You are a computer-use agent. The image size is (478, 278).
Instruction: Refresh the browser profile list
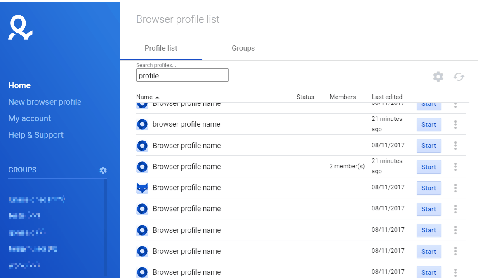[459, 77]
